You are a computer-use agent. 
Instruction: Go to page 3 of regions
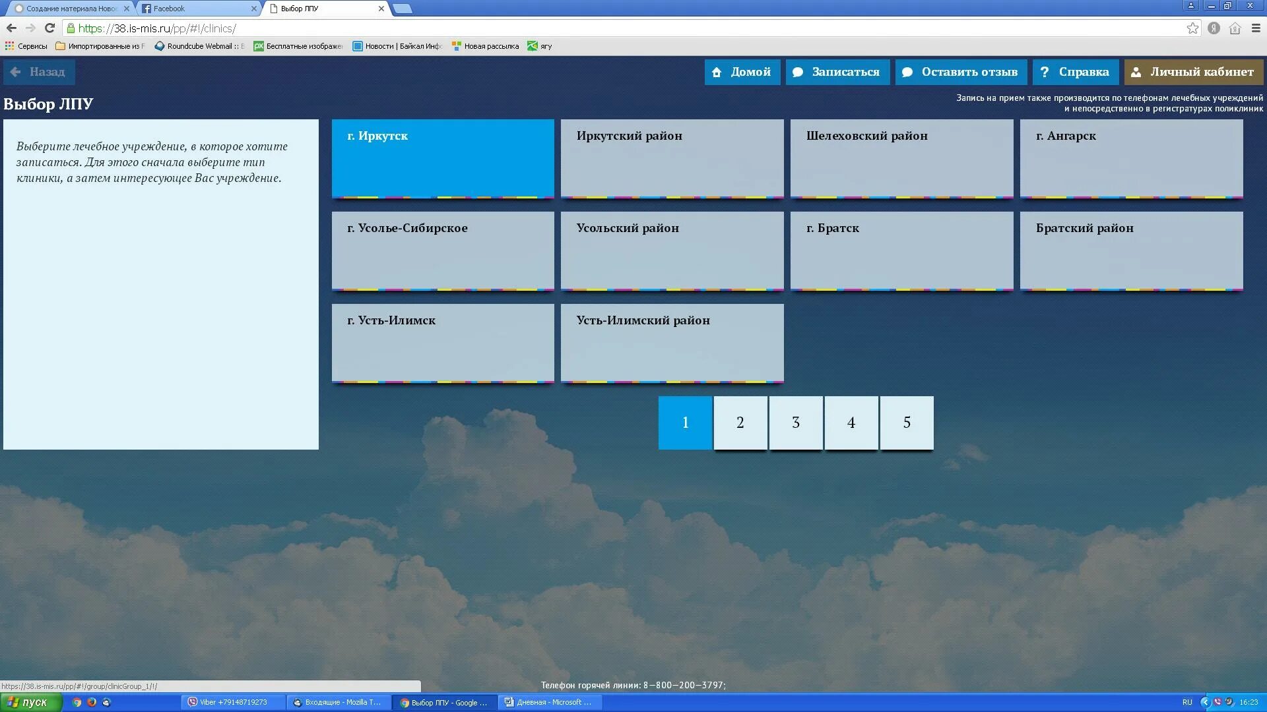795,423
